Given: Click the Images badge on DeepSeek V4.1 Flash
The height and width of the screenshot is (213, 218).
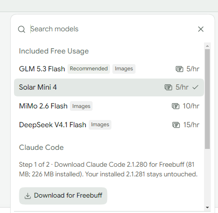Looking at the screenshot, I should (x=100, y=125).
